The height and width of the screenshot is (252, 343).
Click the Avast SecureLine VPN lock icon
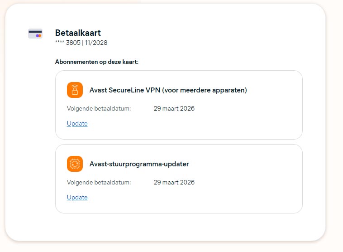coord(75,90)
